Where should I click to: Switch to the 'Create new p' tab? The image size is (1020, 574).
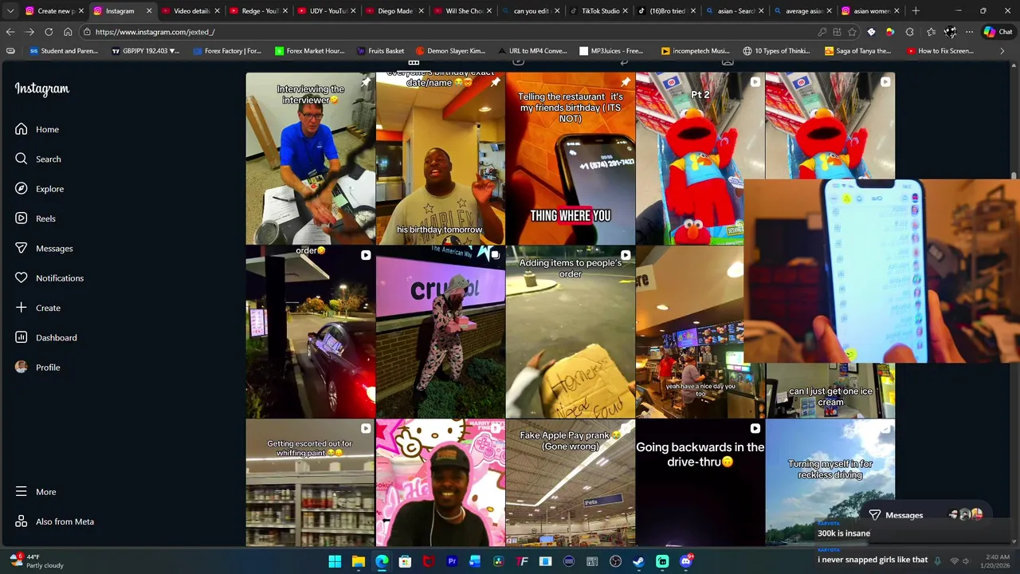point(53,11)
